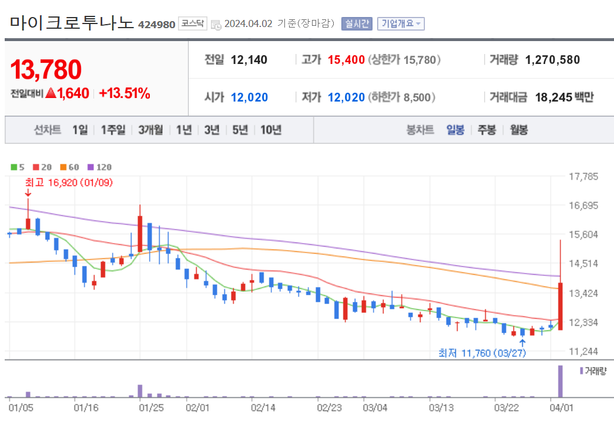Image resolution: width=614 pixels, height=422 pixels.
Task: Select the 1일 line chart tab
Action: (80, 130)
